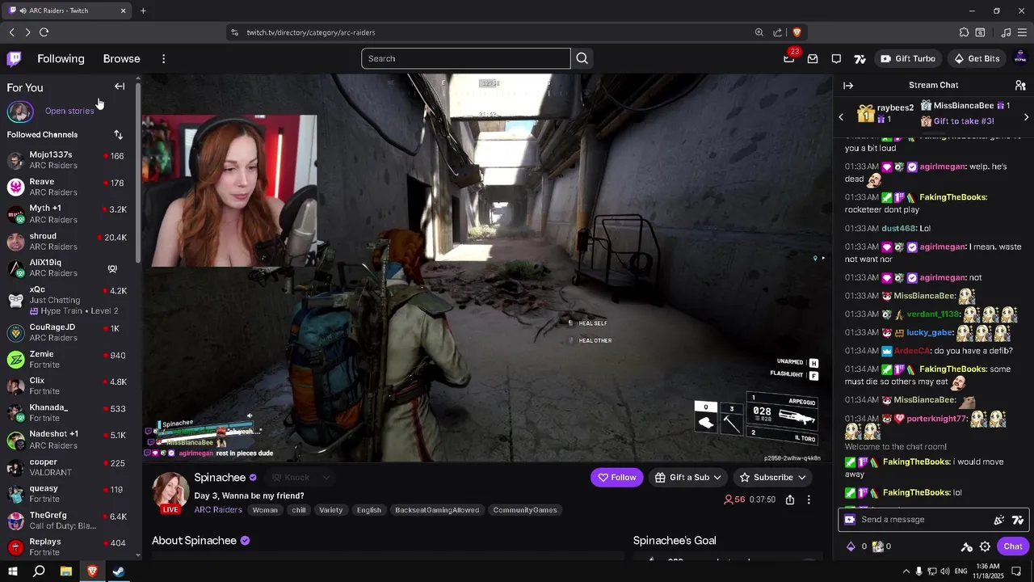The height and width of the screenshot is (582, 1034).
Task: Follow Spinachee
Action: coord(617,478)
